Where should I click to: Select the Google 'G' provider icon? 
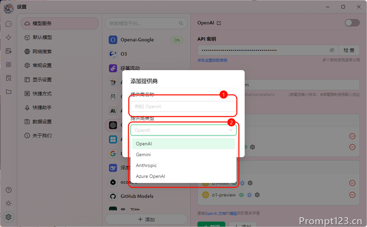113,153
